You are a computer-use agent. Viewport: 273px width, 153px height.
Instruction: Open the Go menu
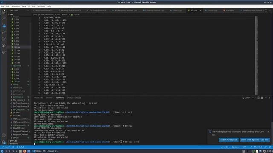tap(29, 6)
